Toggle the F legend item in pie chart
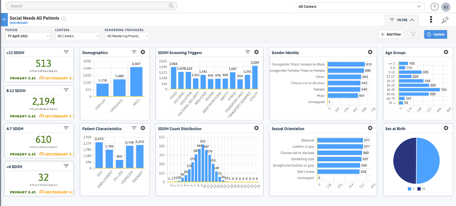456x206 pixels. (x=411, y=189)
